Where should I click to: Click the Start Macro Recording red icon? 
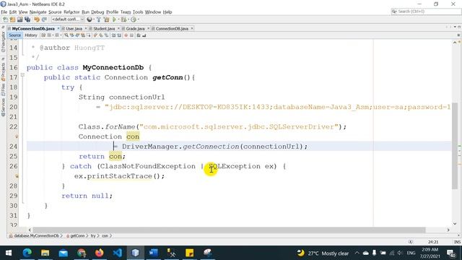coord(126,35)
